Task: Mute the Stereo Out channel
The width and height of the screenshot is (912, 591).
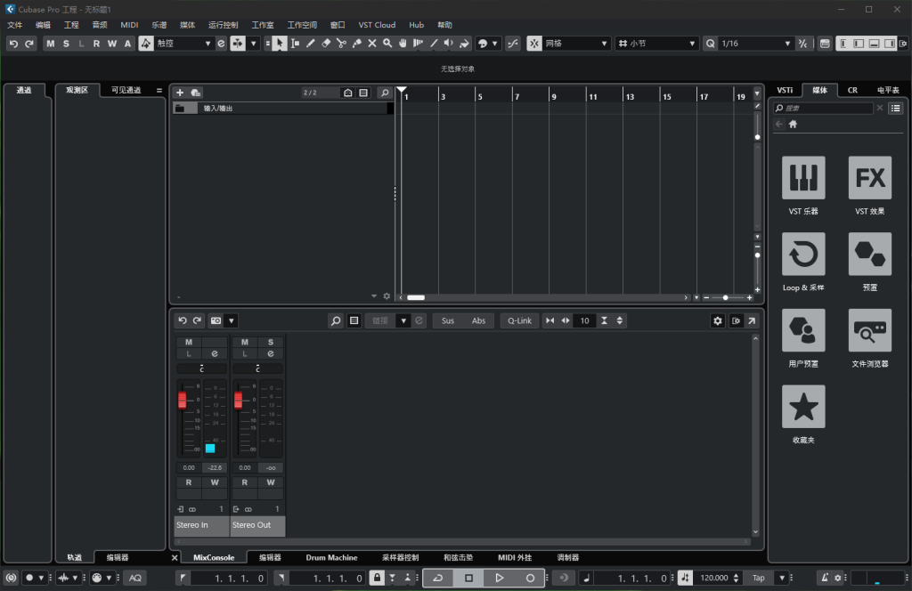Action: coord(244,342)
